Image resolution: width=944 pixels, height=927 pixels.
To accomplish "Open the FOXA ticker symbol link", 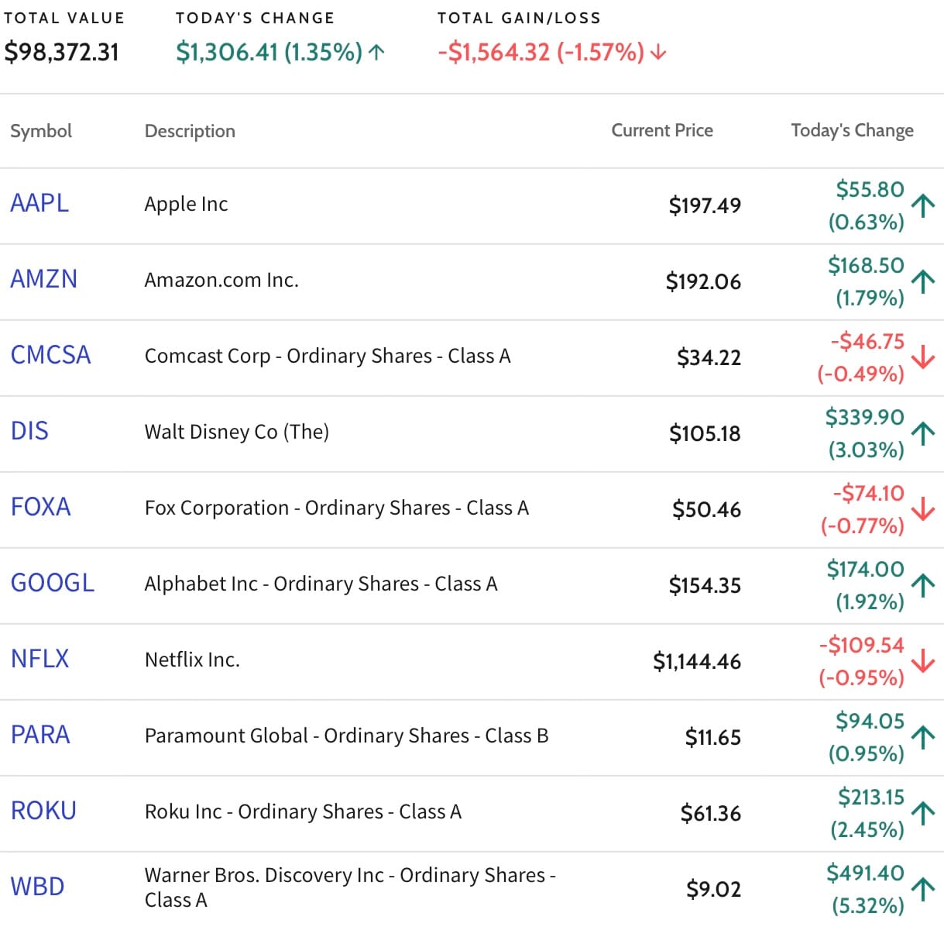I will [x=40, y=507].
